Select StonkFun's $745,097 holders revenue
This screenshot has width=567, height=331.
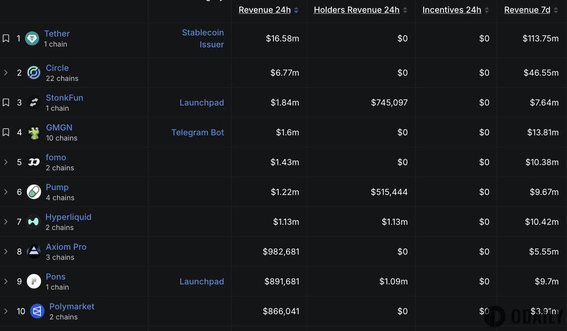click(x=389, y=103)
